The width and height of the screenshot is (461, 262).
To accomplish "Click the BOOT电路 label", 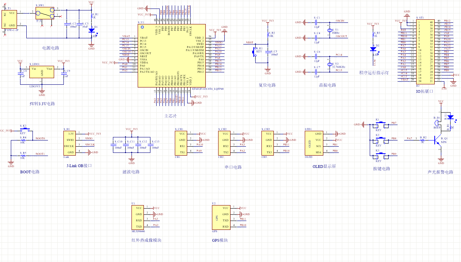I will [x=30, y=172].
